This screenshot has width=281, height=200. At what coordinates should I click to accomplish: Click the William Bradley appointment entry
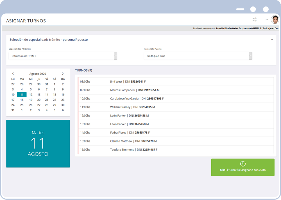point(174,107)
